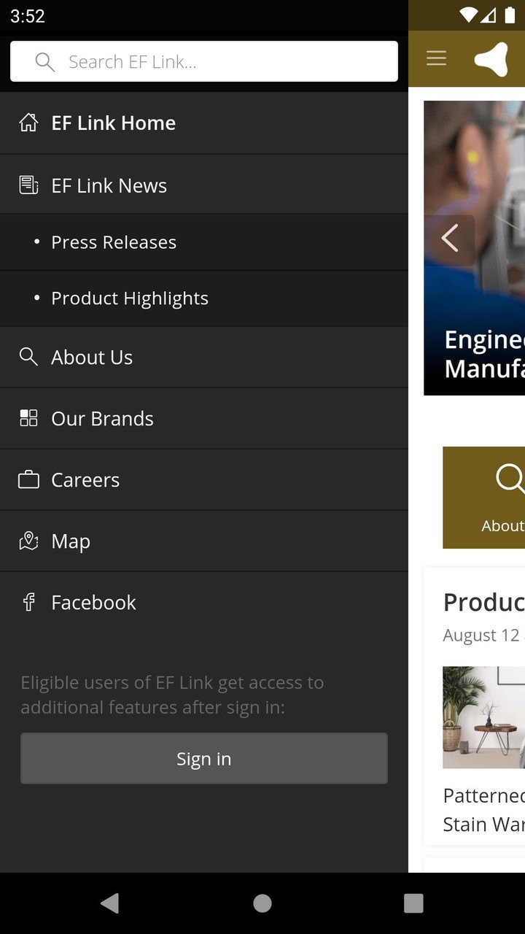525x934 pixels.
Task: Select the Careers briefcase icon
Action: click(x=28, y=479)
